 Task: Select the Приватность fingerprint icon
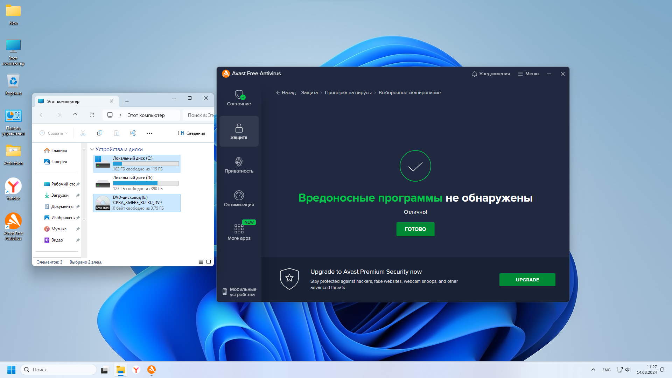[x=239, y=162]
